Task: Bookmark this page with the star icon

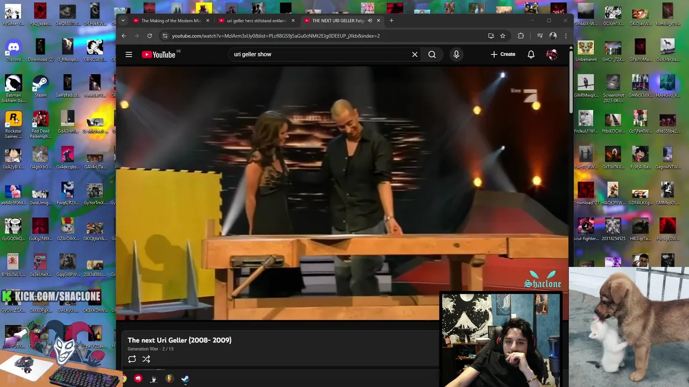Action: pyautogui.click(x=503, y=35)
